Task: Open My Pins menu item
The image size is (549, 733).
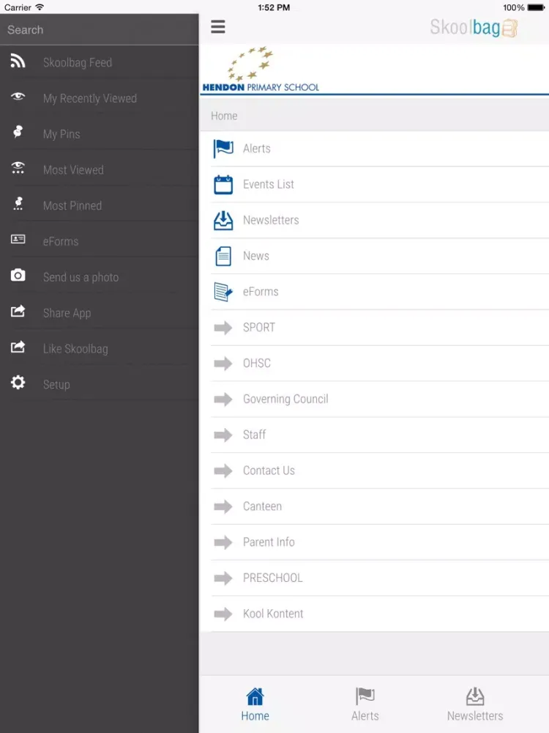Action: (x=99, y=133)
